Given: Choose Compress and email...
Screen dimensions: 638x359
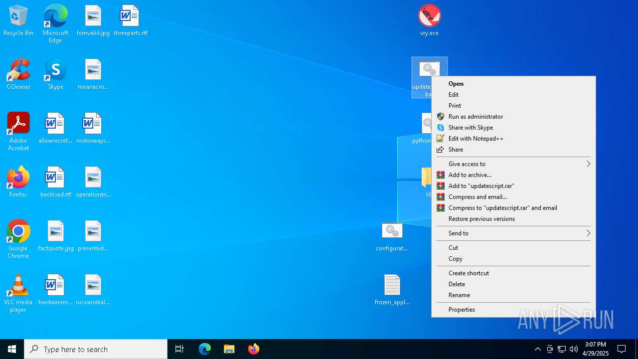Looking at the screenshot, I should (513, 197).
